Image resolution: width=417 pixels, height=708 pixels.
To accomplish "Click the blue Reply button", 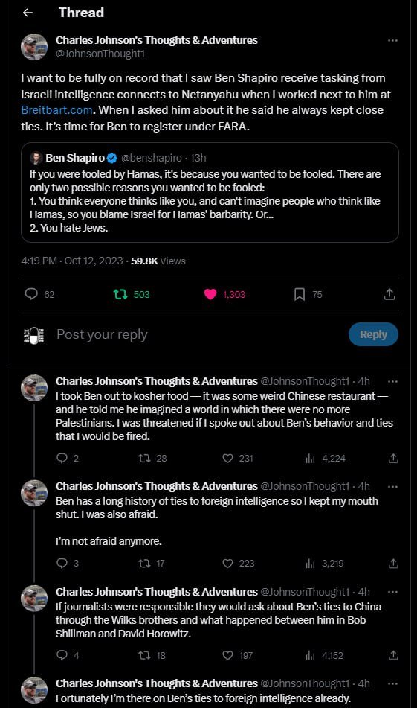I will (x=373, y=334).
